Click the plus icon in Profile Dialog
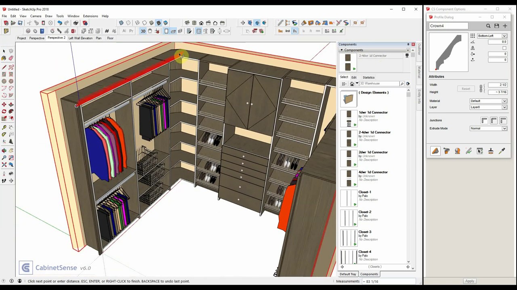The width and height of the screenshot is (517, 290). coord(505,26)
